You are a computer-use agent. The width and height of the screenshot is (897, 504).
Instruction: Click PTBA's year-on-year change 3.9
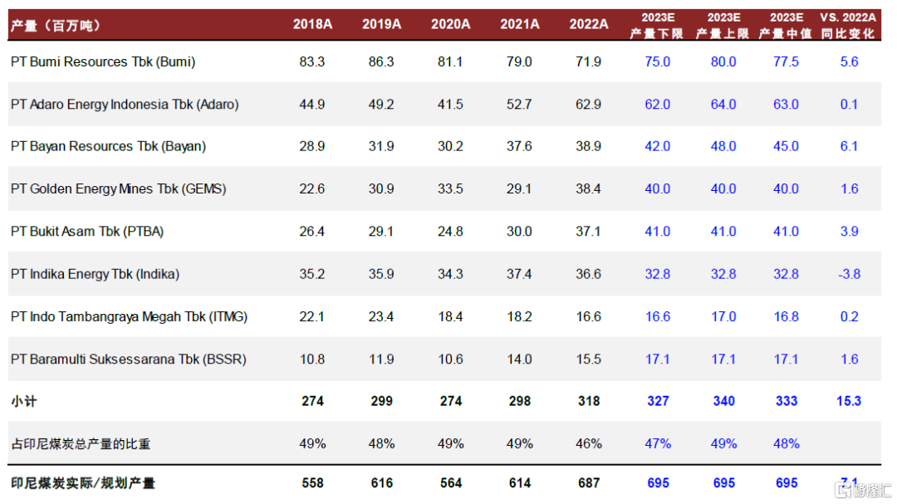click(849, 232)
